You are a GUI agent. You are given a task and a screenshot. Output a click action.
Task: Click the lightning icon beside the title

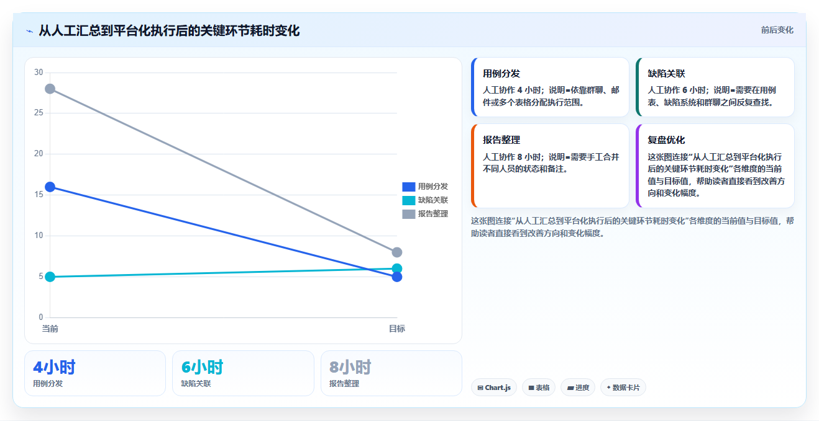[x=29, y=31]
